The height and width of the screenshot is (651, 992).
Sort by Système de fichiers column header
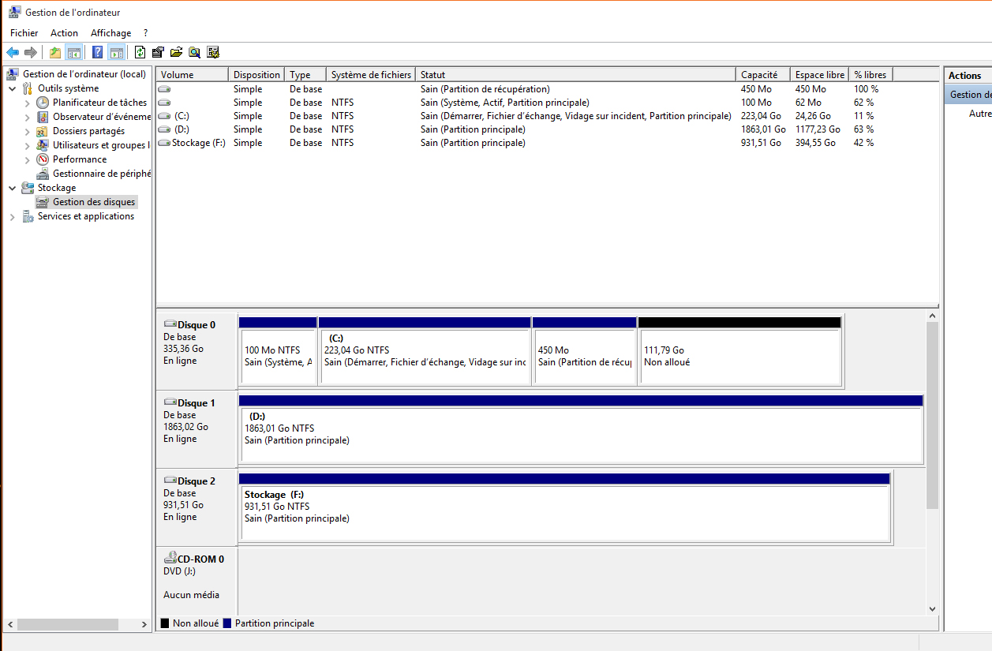pyautogui.click(x=371, y=75)
